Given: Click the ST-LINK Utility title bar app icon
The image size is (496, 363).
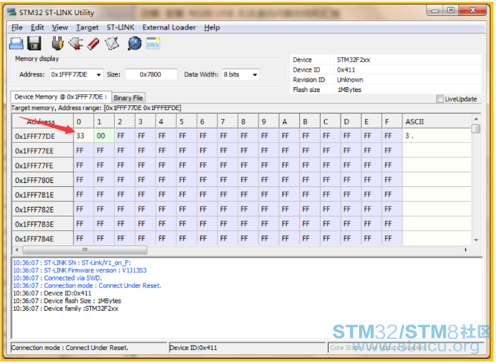Looking at the screenshot, I should click(x=12, y=12).
